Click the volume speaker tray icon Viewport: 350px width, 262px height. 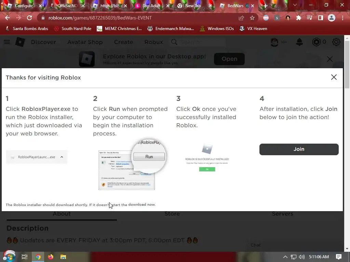301,257
